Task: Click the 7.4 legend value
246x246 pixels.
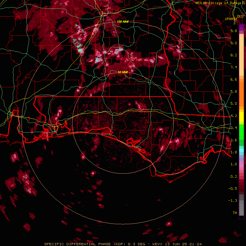Action: click(234, 67)
